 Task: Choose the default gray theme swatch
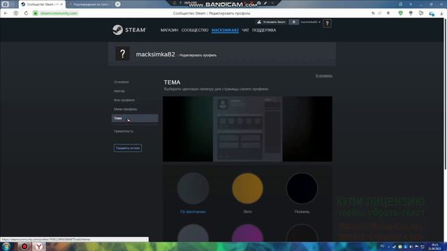click(193, 188)
